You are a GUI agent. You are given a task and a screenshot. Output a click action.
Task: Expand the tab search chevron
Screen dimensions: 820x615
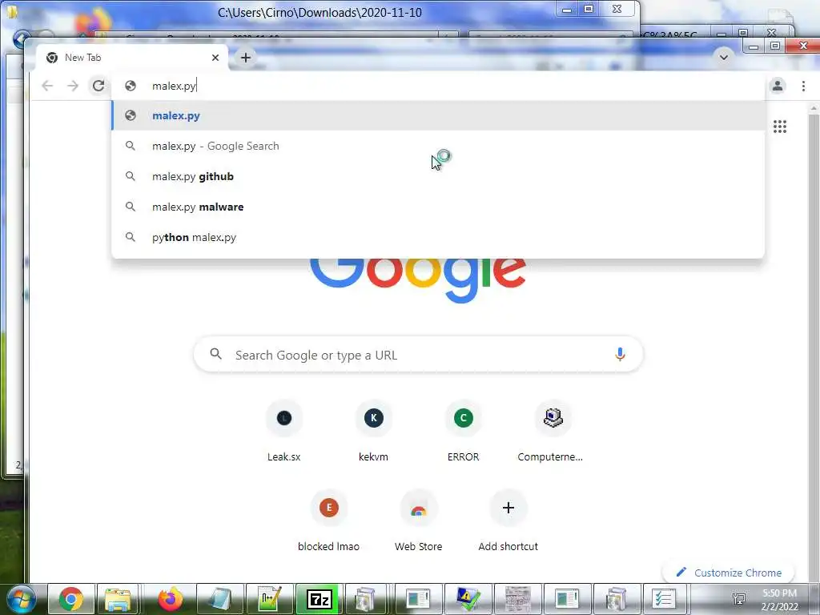tap(724, 57)
